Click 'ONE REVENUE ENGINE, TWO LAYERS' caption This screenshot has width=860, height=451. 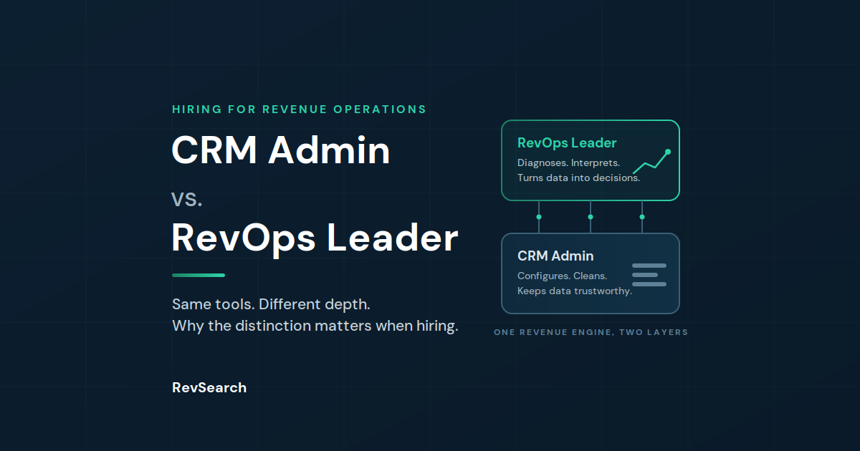(x=591, y=332)
